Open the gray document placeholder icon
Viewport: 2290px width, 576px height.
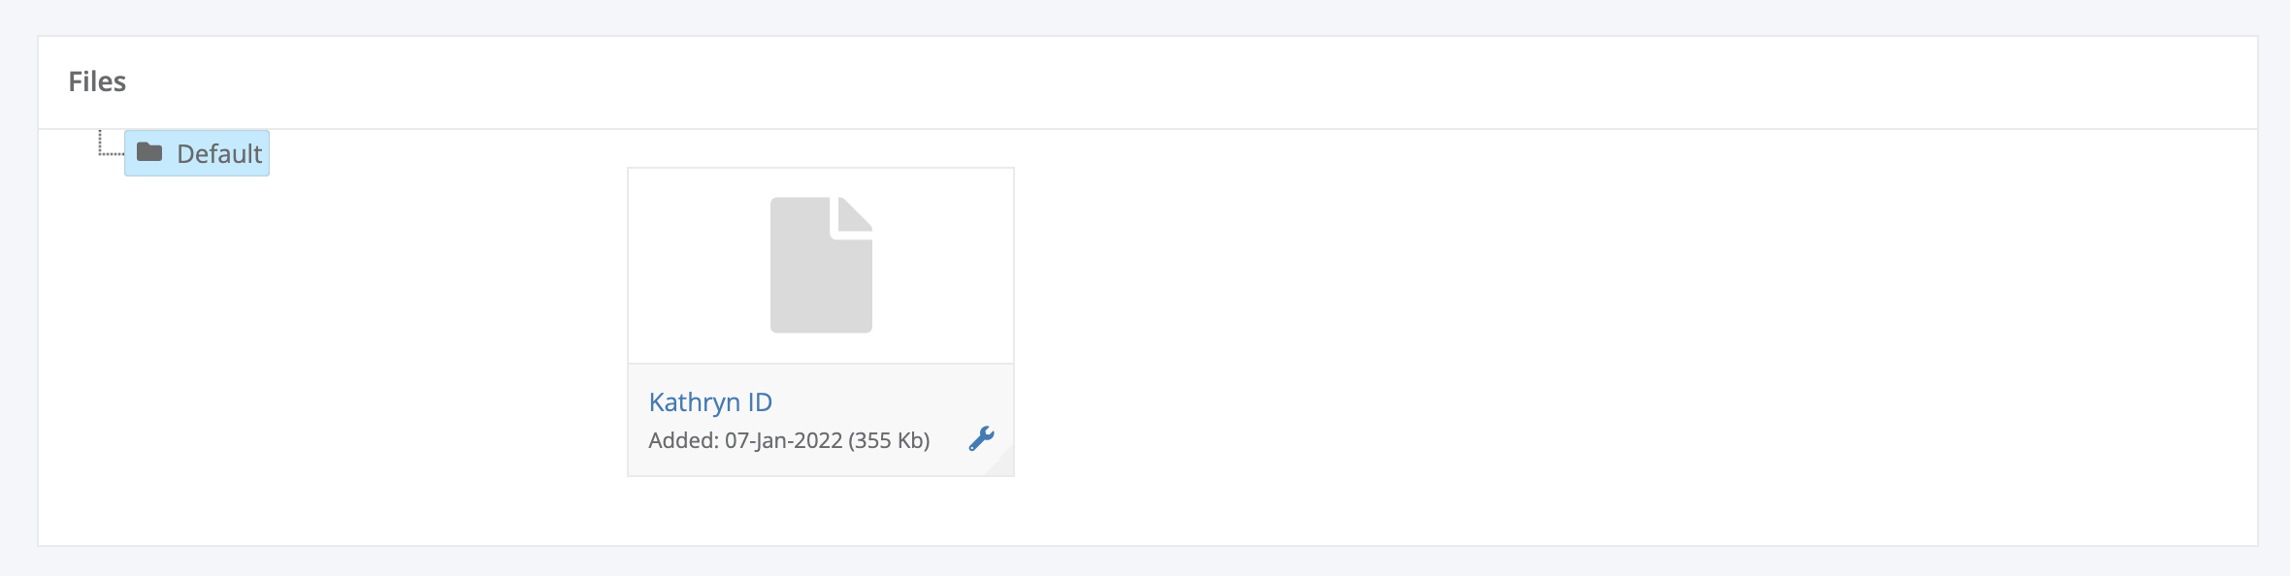(821, 265)
